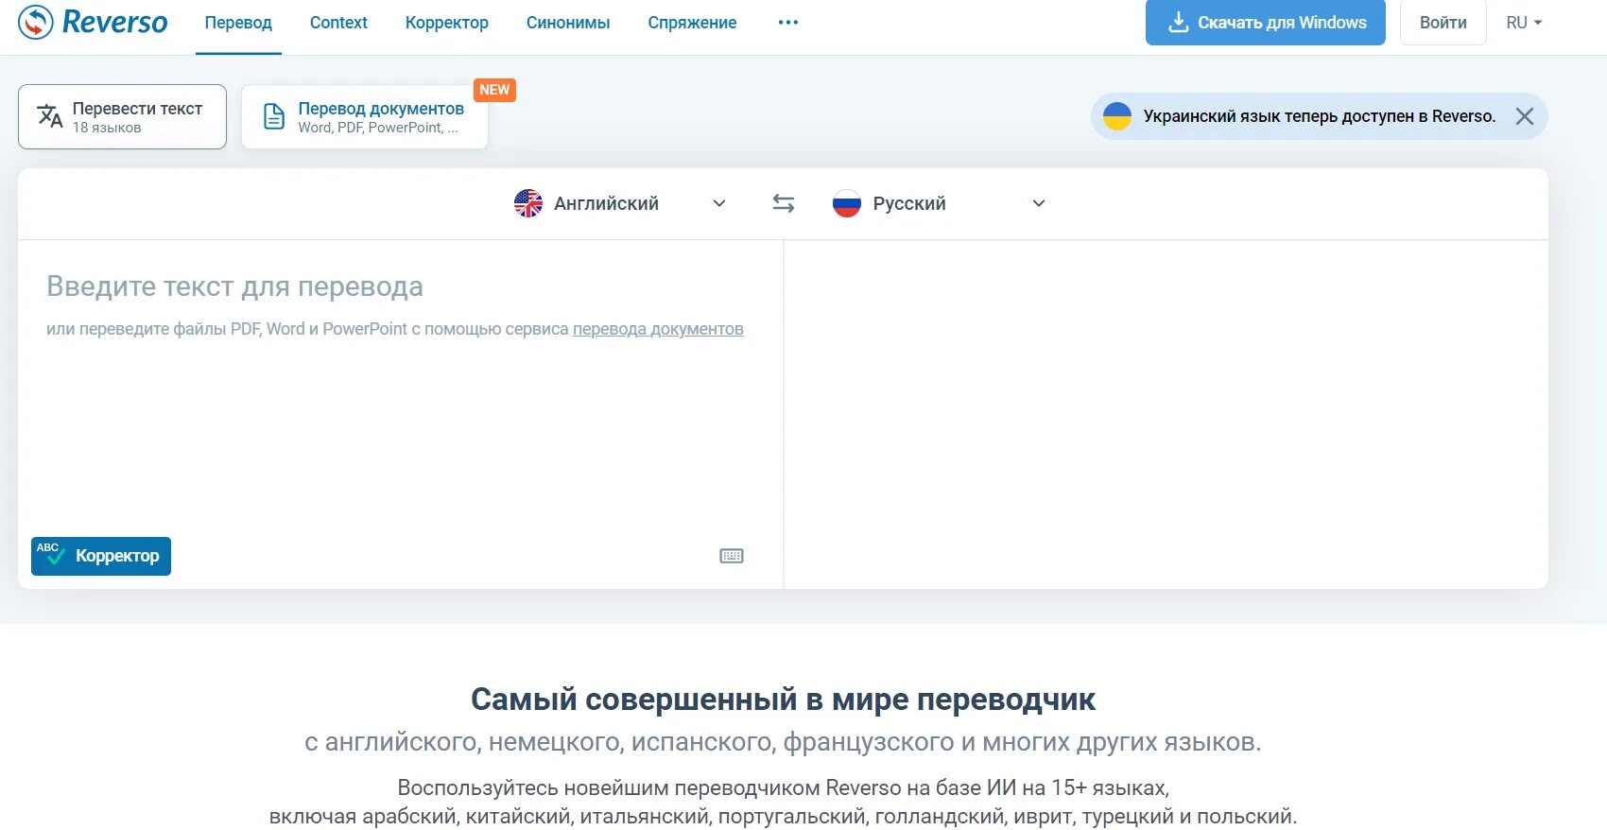Open the Корректор menu item
Image resolution: width=1607 pixels, height=830 pixels.
point(446,23)
